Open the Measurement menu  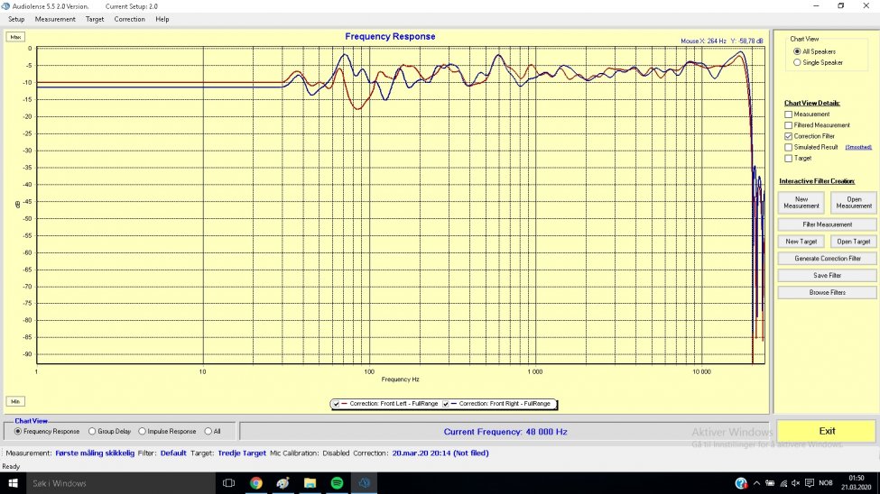point(55,19)
